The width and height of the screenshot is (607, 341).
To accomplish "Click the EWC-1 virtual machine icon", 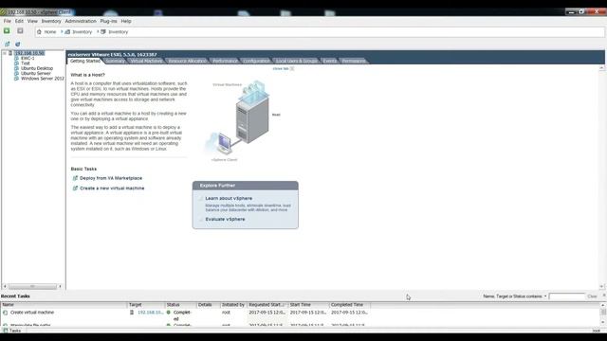I will tap(16, 58).
